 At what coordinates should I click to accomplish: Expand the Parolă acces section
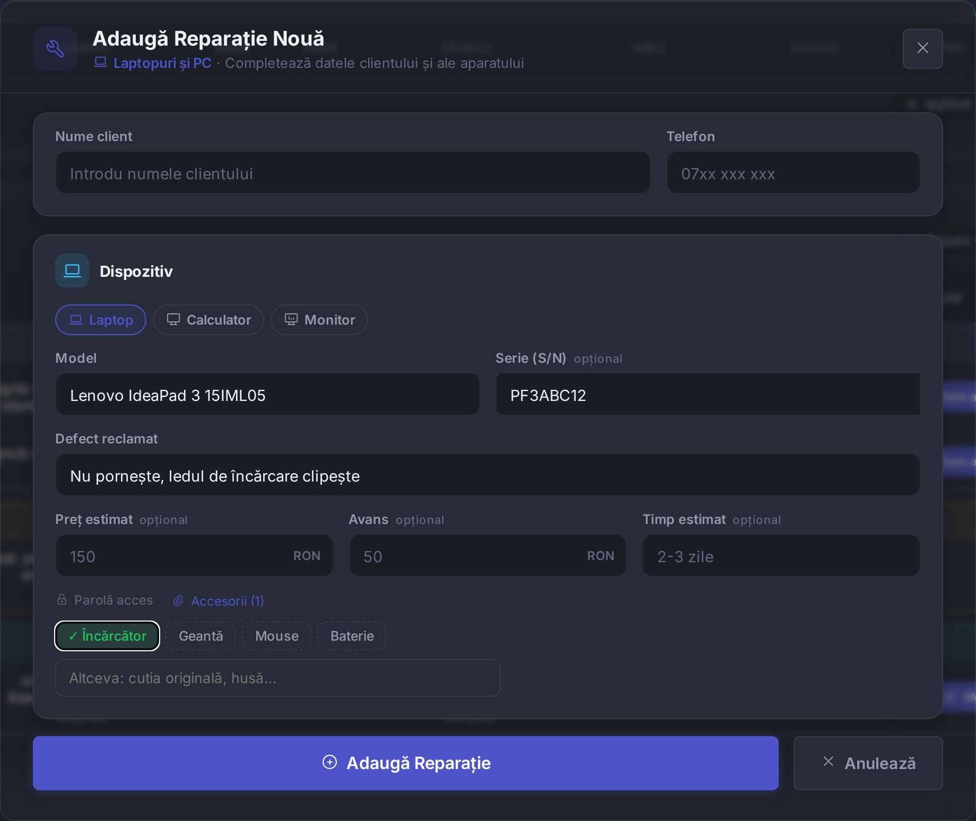tap(105, 600)
